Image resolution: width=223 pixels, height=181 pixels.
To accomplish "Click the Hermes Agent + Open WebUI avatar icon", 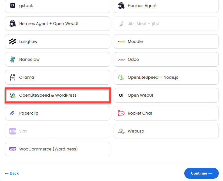I will 13,24.
